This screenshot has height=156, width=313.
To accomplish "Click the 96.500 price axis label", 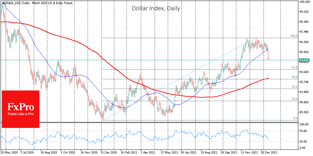I will coord(305,42).
